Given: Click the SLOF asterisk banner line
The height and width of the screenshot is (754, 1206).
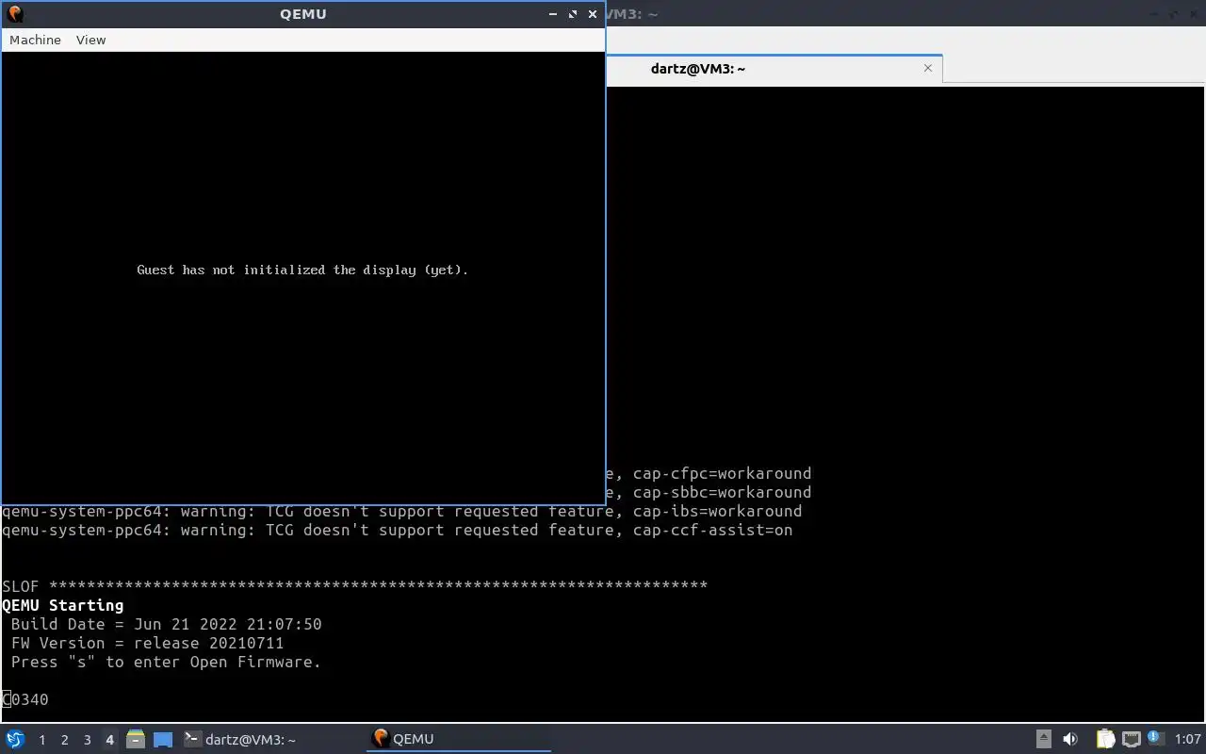Looking at the screenshot, I should coord(354,586).
